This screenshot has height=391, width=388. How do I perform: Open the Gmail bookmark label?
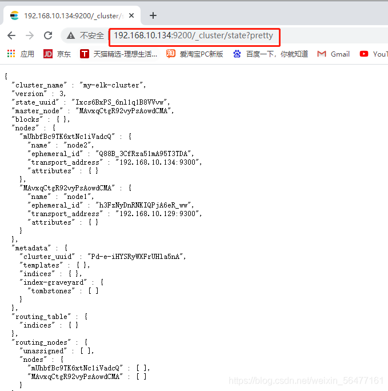click(x=340, y=54)
